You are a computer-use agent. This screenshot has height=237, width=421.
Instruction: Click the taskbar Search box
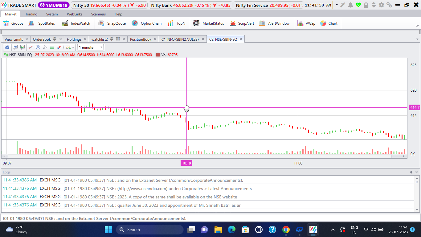click(x=149, y=230)
